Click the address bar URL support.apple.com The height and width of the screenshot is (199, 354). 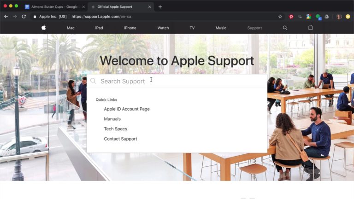click(x=101, y=17)
